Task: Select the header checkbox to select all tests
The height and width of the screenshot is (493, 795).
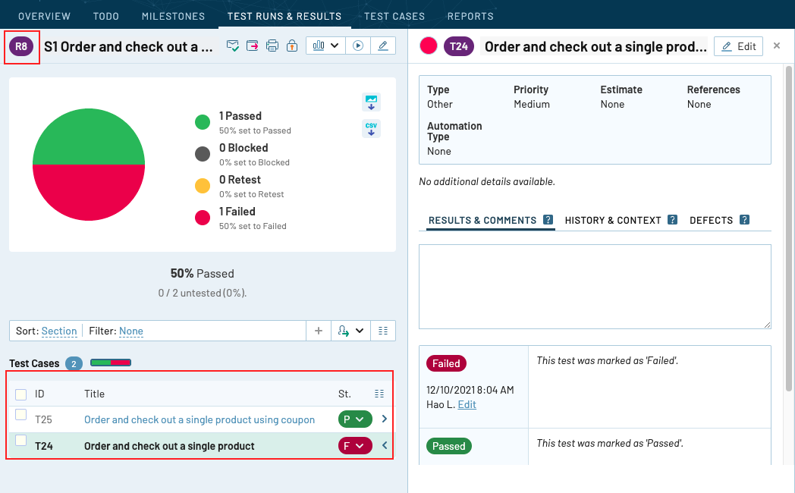Action: pos(20,394)
